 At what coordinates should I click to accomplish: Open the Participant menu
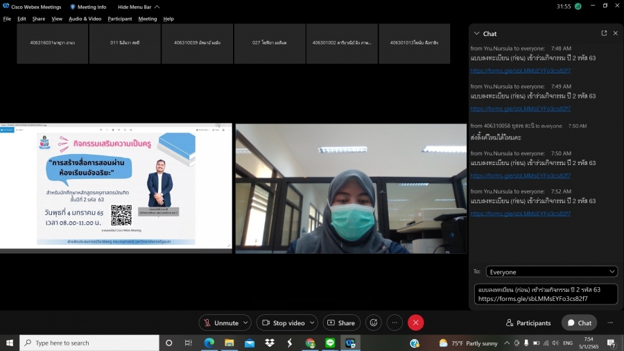tap(120, 19)
